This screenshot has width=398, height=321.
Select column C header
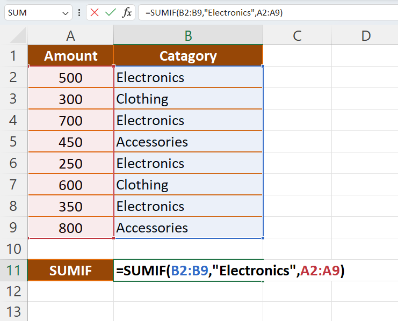click(297, 36)
